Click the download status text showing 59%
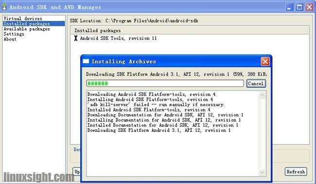This screenshot has height=184, width=316. pos(176,74)
